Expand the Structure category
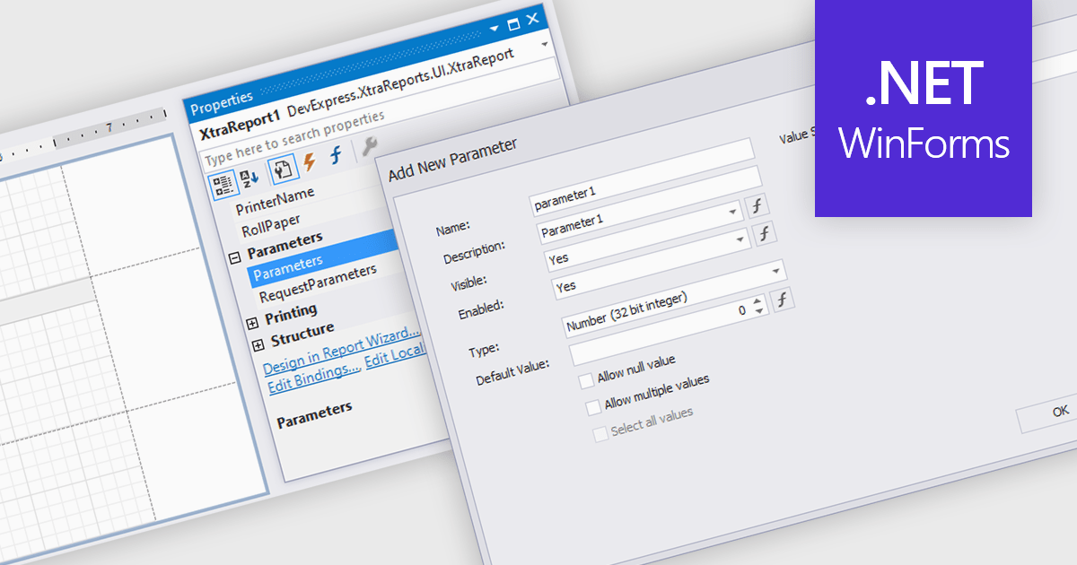 pos(258,344)
